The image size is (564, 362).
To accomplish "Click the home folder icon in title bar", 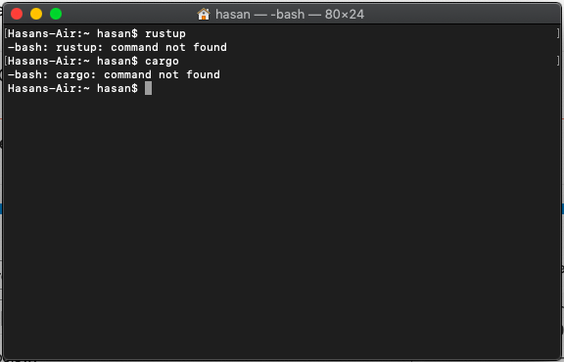I will pos(204,14).
